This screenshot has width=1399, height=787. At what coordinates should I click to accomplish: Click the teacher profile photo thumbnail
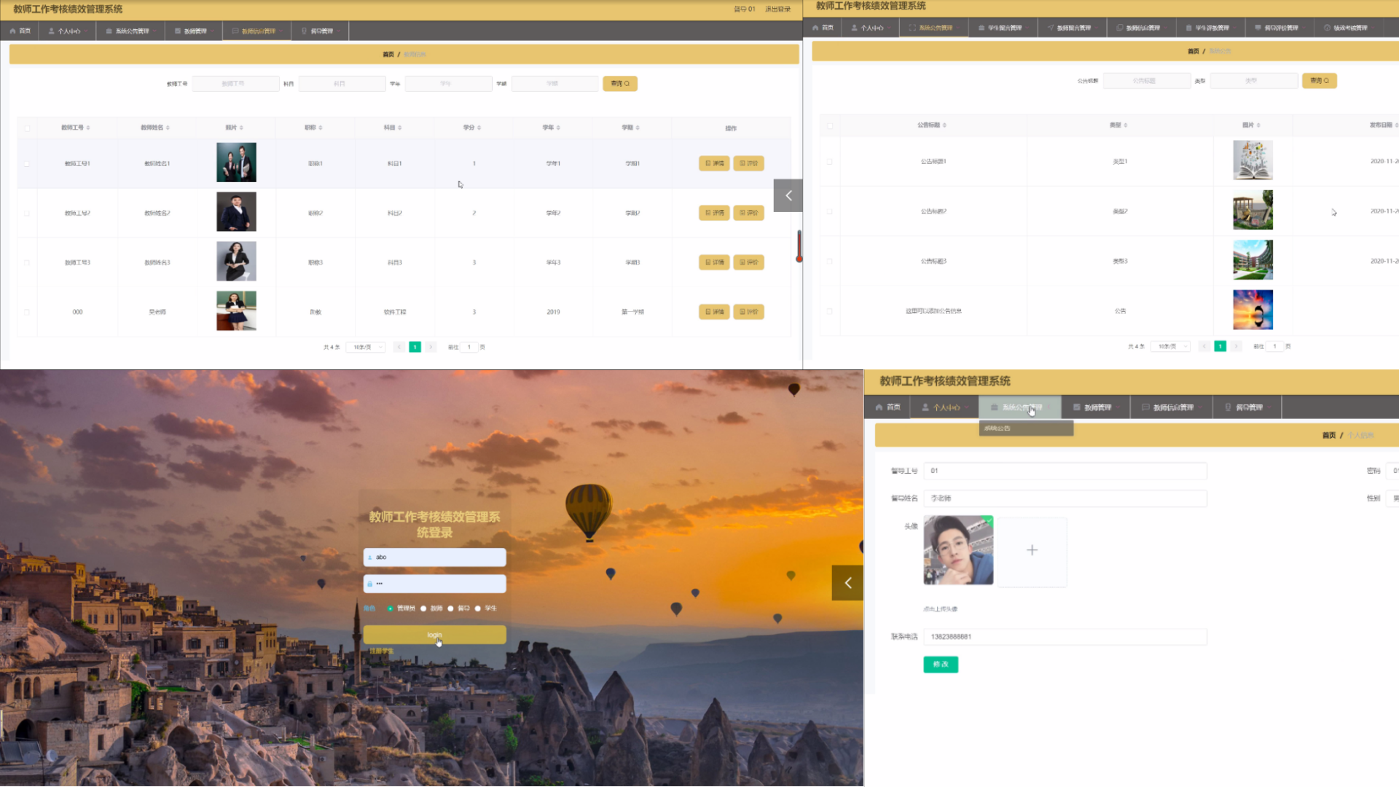click(x=958, y=549)
